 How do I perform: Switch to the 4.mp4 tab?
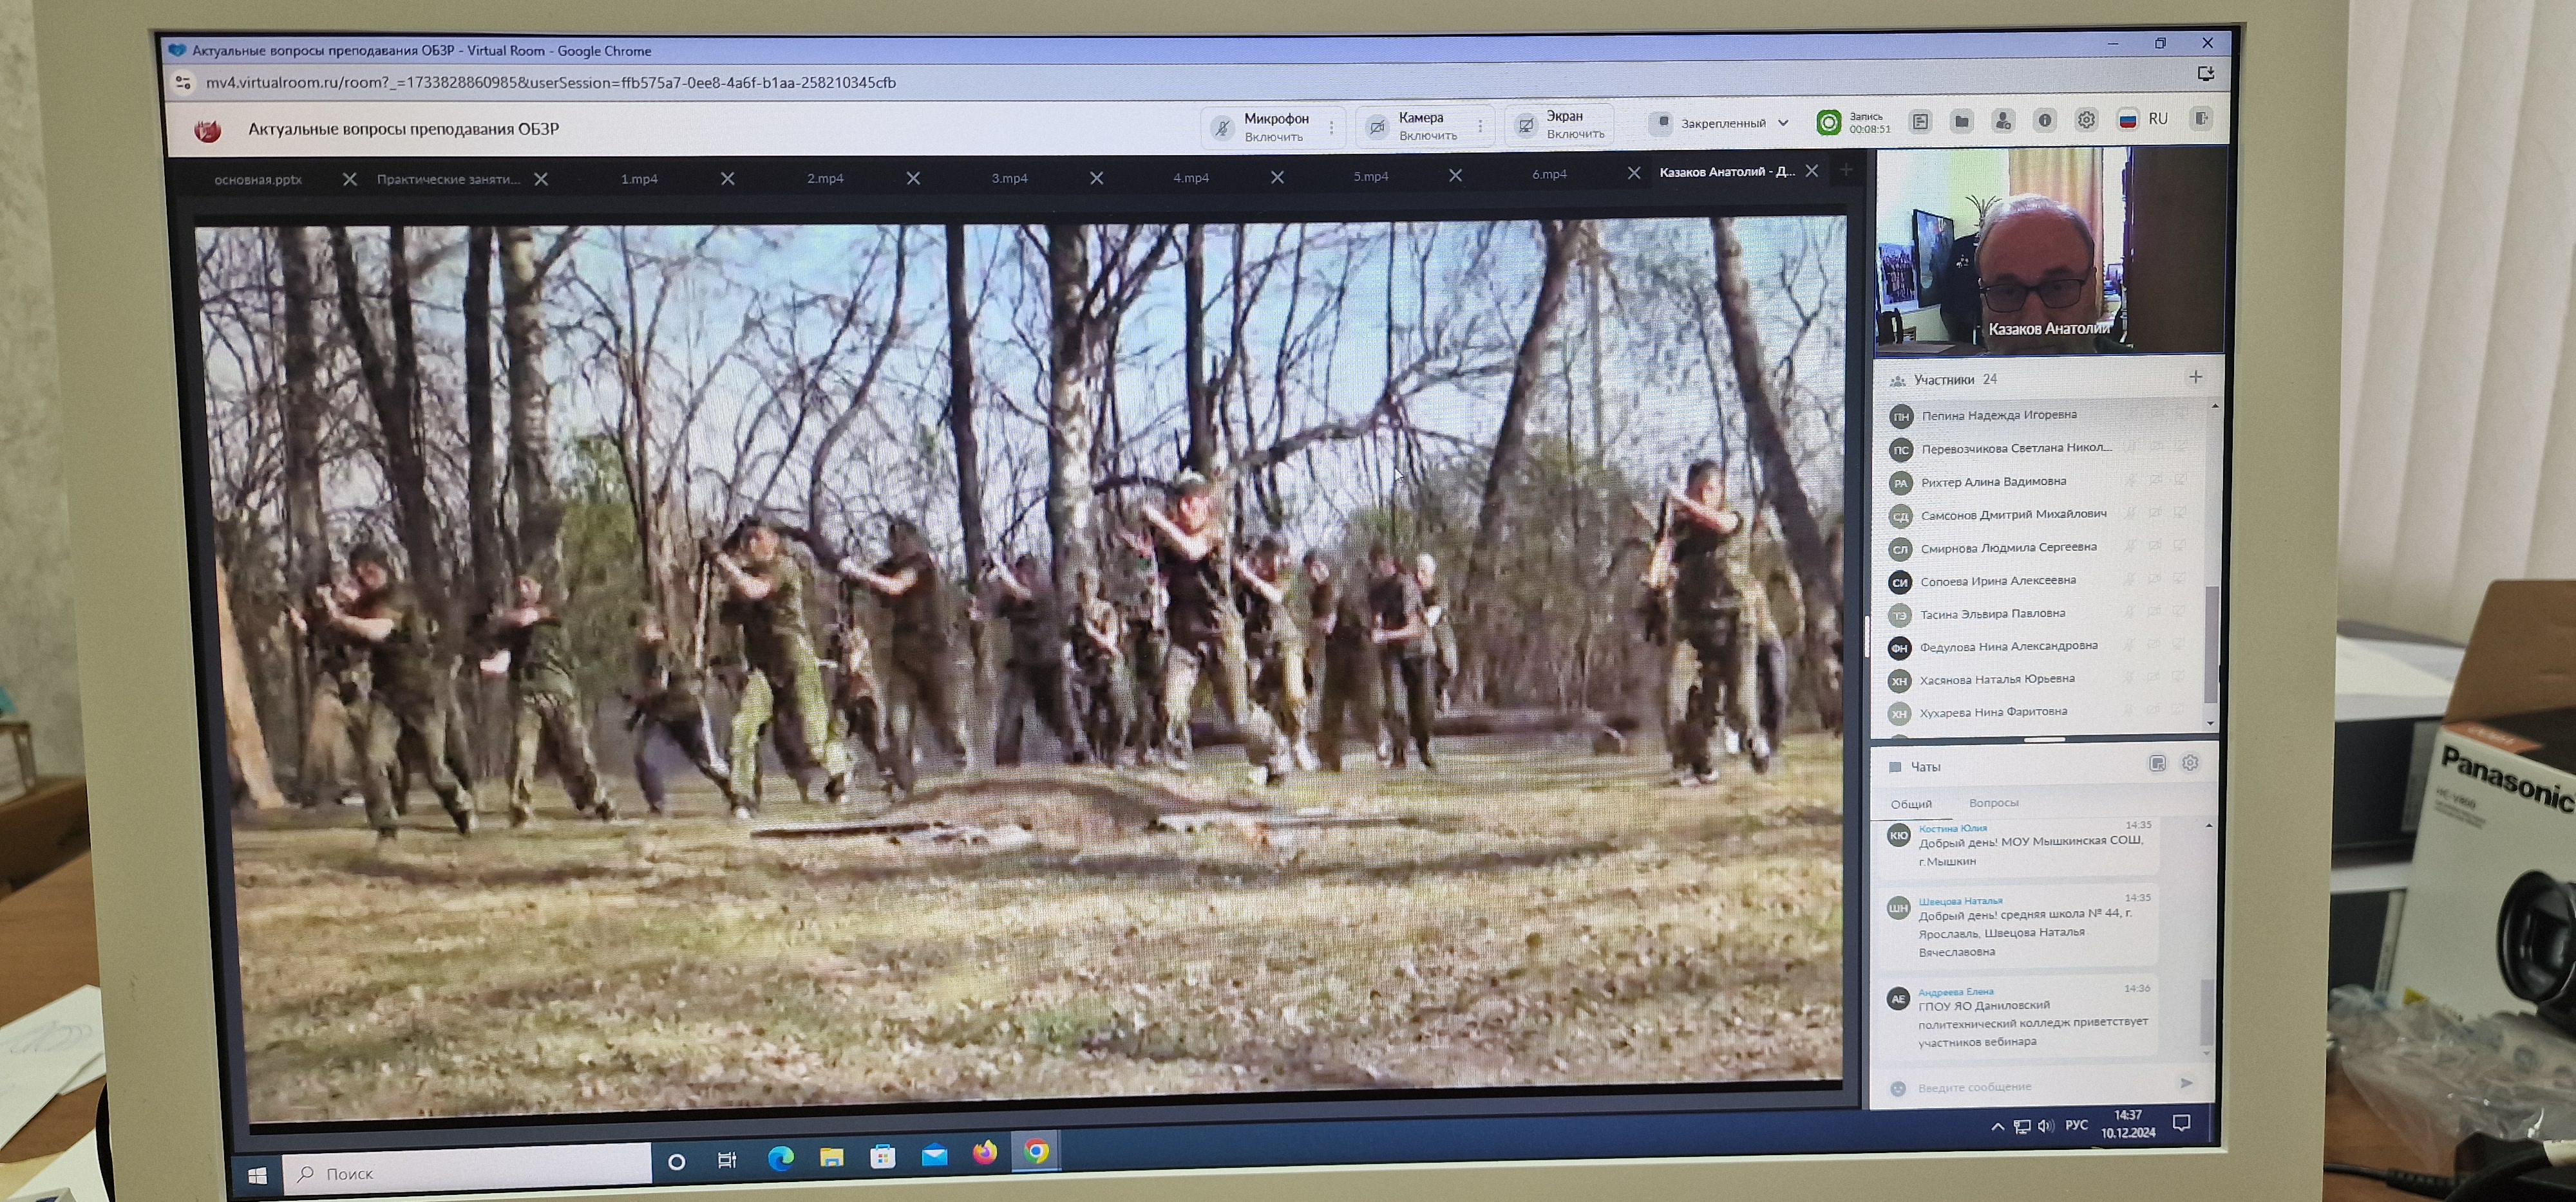point(1190,177)
